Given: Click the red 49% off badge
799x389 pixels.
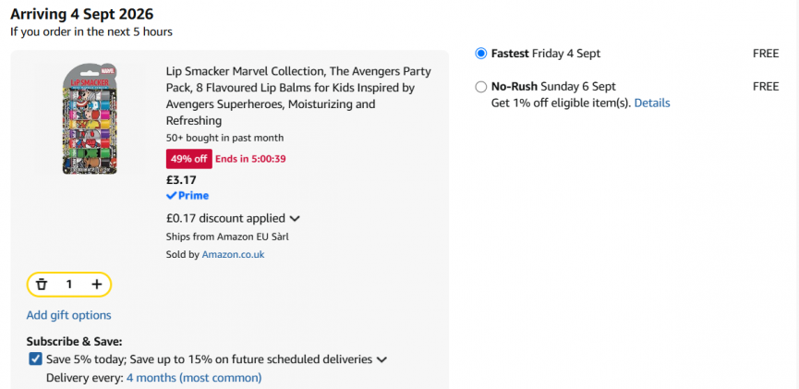Looking at the screenshot, I should point(189,159).
